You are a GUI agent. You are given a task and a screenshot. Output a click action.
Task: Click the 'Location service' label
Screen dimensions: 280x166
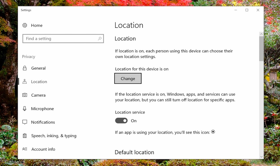pos(130,112)
